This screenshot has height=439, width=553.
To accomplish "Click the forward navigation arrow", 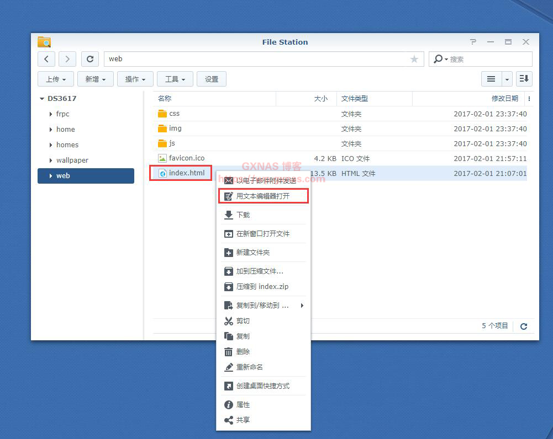I will click(67, 59).
